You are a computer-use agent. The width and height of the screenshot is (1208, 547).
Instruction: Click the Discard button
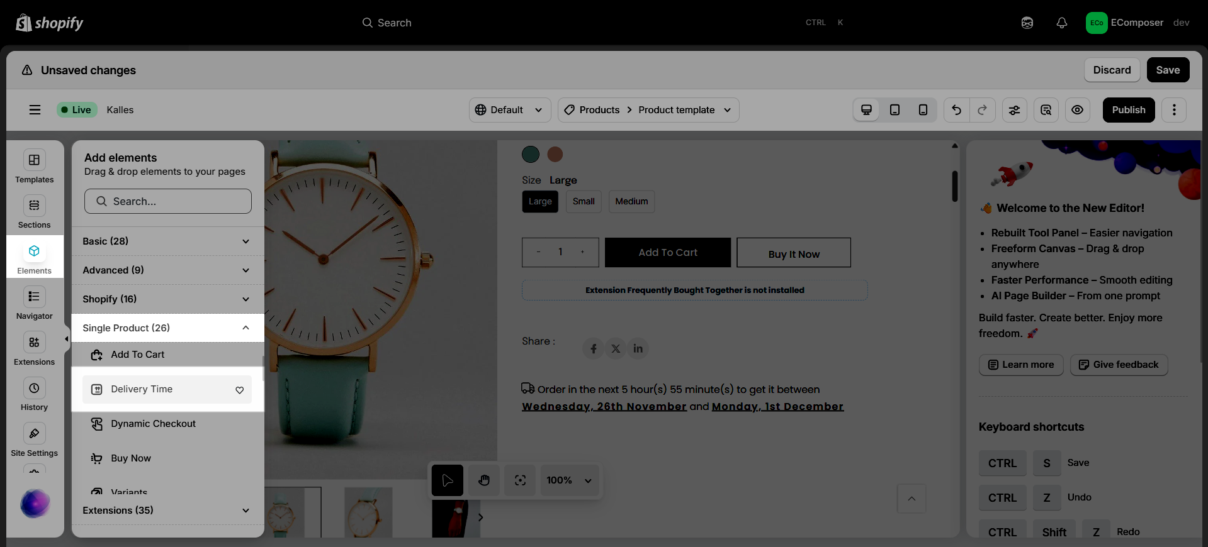point(1112,70)
